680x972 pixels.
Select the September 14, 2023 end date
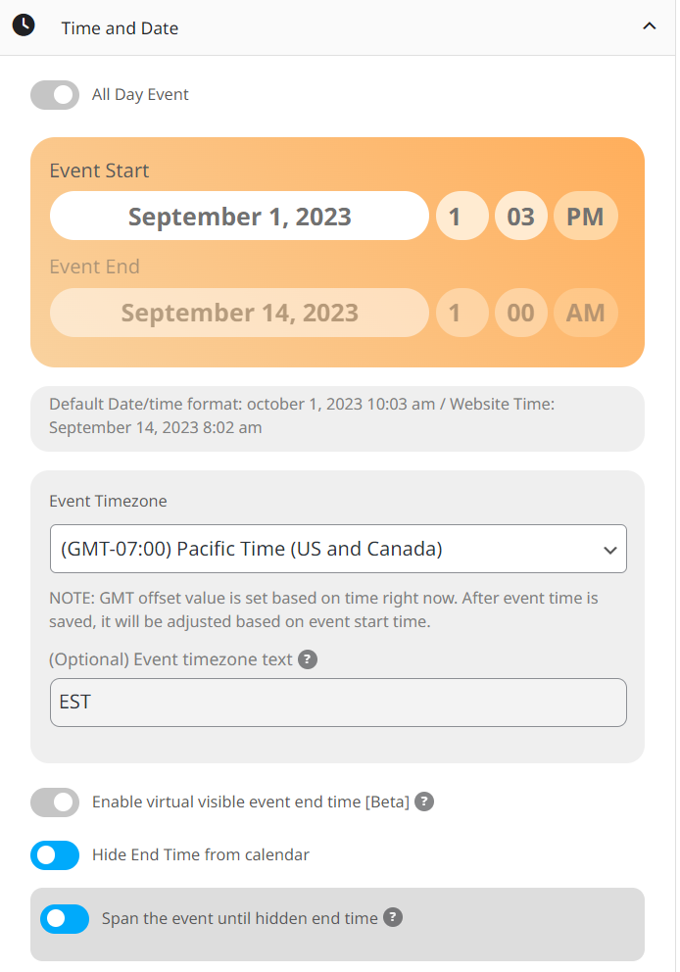(239, 313)
